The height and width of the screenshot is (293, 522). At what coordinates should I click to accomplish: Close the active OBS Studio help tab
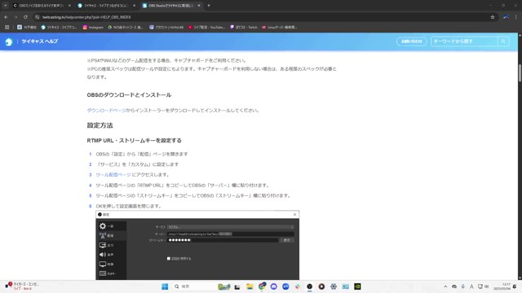pos(199,6)
